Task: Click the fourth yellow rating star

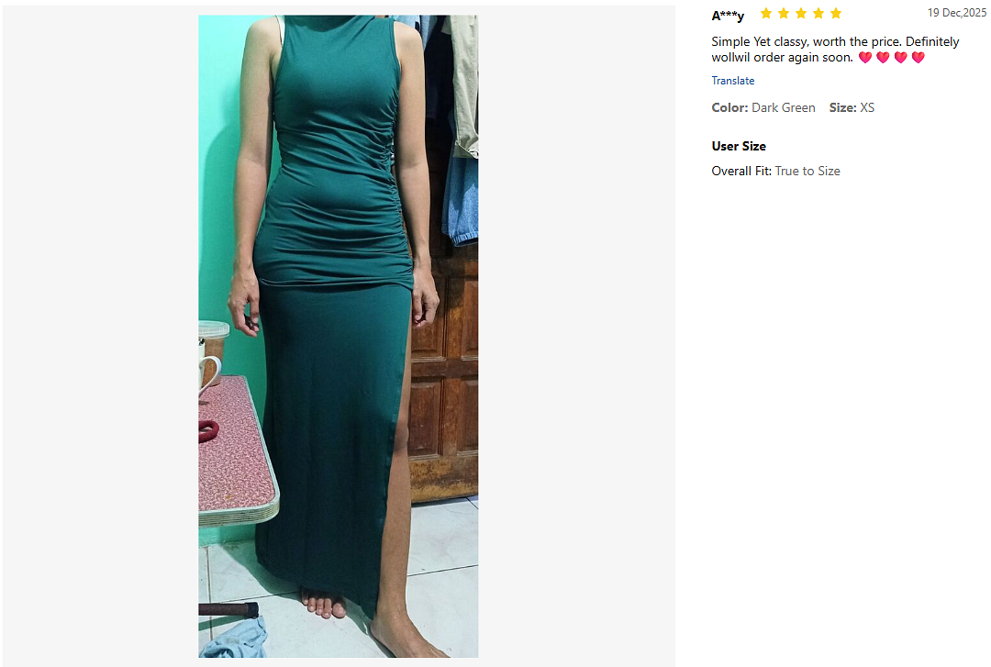Action: coord(818,13)
